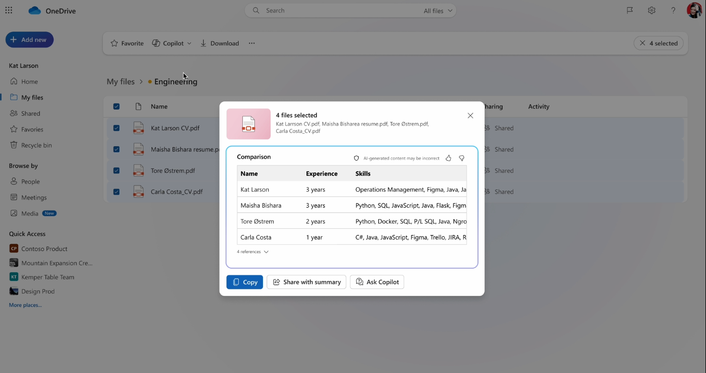
Task: Click the Favorite star toolbar button
Action: point(127,43)
